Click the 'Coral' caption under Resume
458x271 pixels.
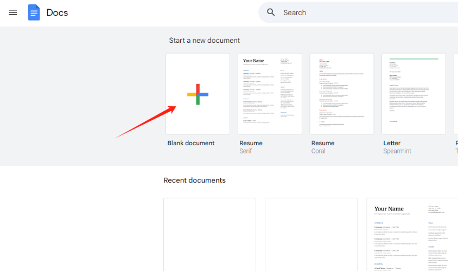click(319, 151)
